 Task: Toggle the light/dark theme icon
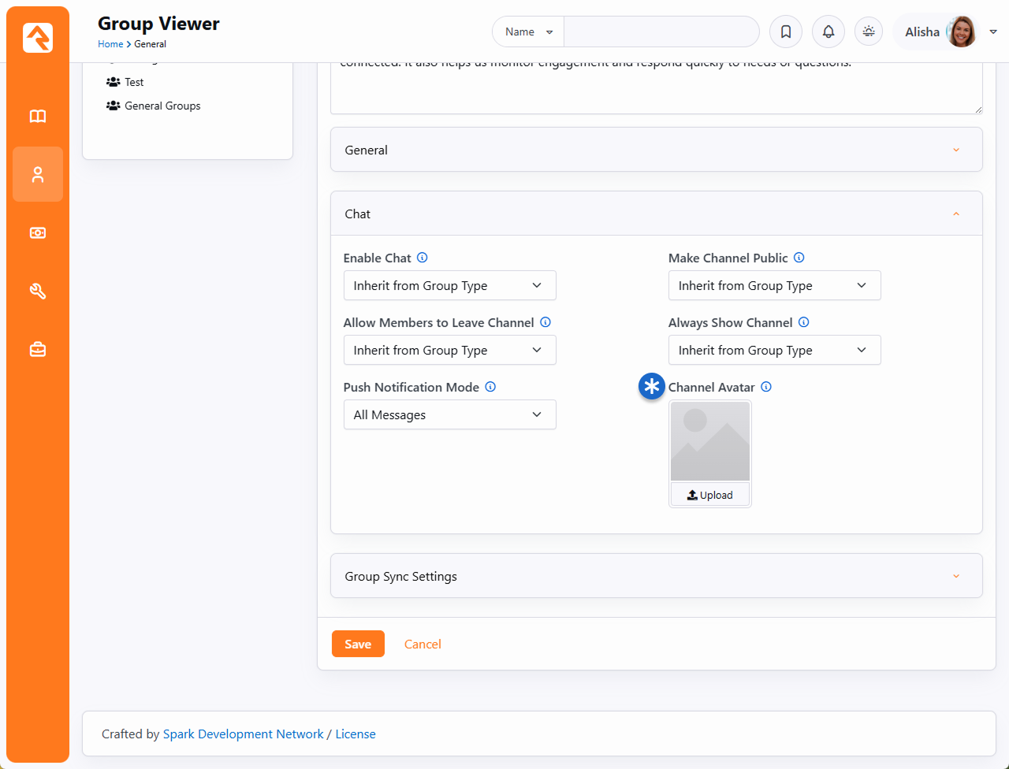[x=869, y=32]
